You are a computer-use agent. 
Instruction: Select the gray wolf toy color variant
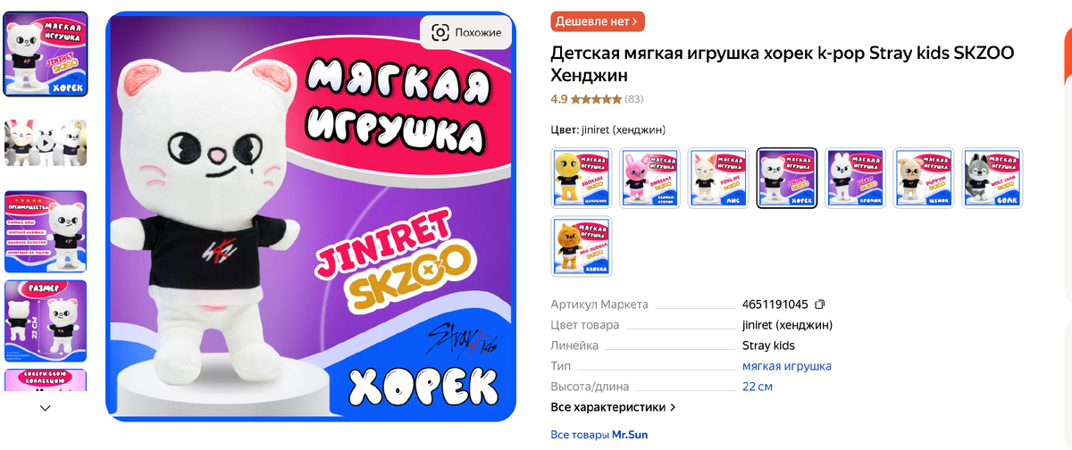pos(992,178)
